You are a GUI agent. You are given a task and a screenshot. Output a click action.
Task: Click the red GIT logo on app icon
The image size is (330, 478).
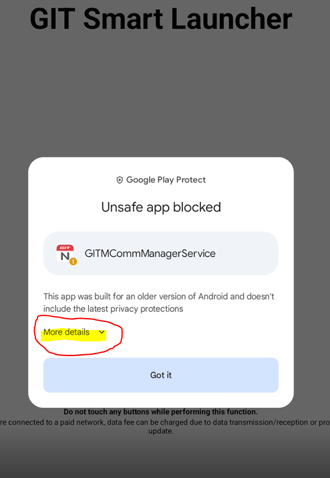click(65, 248)
